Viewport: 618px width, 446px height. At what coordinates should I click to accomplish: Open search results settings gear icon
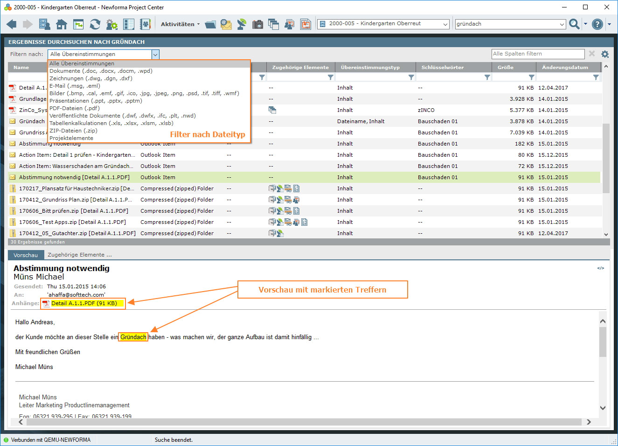point(605,54)
